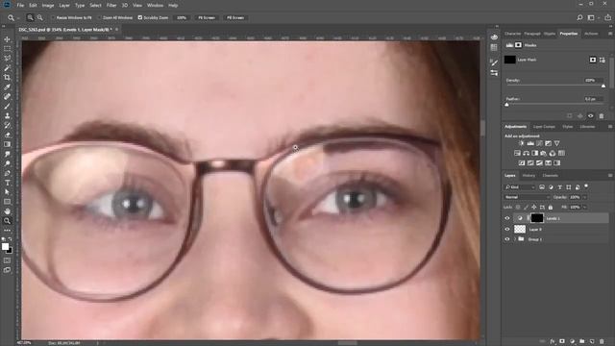Toggle the layer filter switch in Layers panel

(586, 186)
